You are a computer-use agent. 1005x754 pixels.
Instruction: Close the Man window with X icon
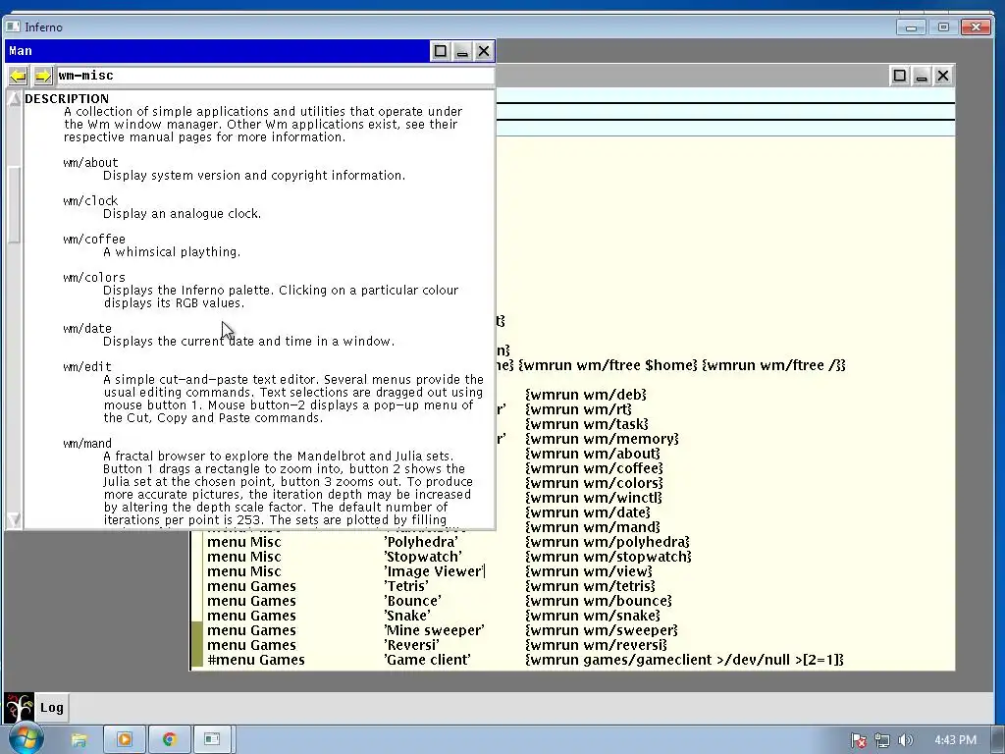point(484,51)
